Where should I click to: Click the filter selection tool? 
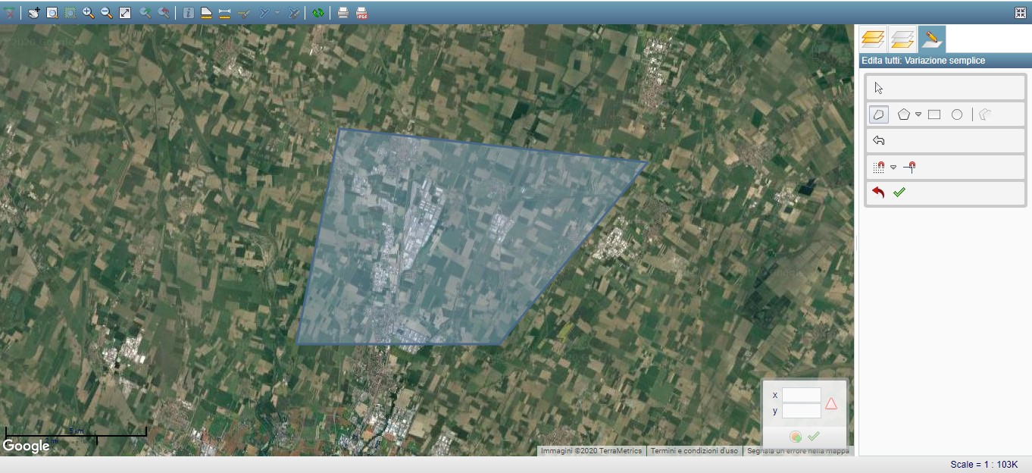[x=264, y=12]
